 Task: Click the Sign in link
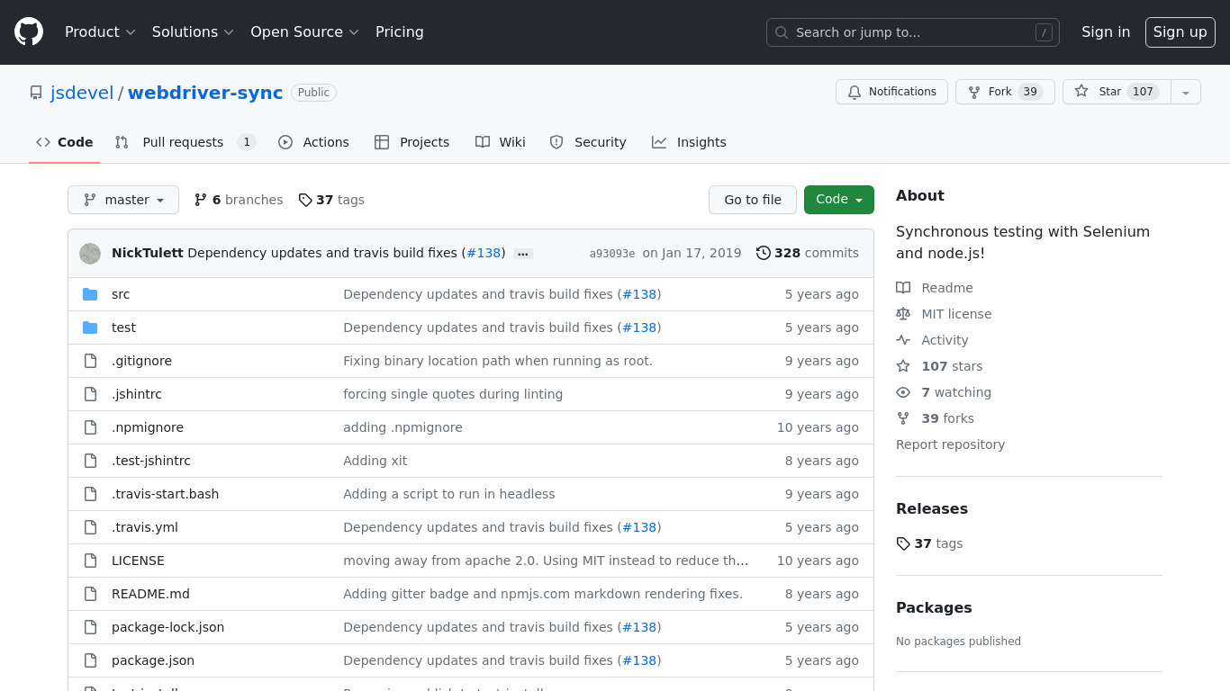pyautogui.click(x=1106, y=31)
